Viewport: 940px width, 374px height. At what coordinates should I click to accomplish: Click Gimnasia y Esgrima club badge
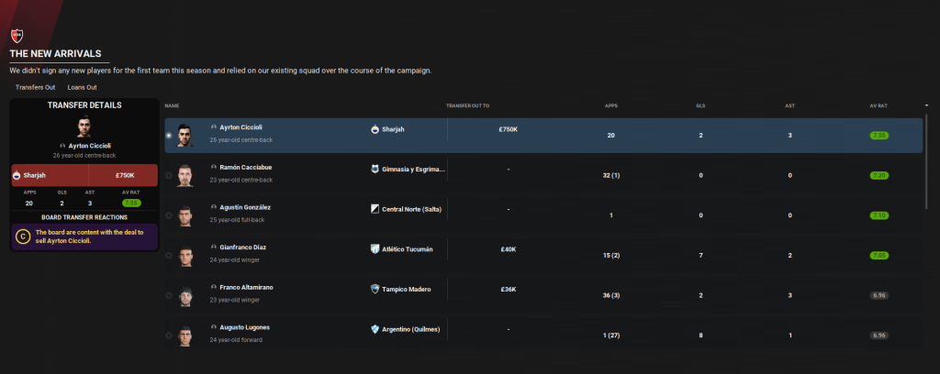click(x=375, y=169)
